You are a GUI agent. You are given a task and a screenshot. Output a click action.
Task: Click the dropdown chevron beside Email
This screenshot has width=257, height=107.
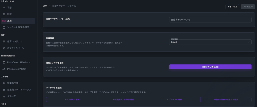tap(249, 42)
